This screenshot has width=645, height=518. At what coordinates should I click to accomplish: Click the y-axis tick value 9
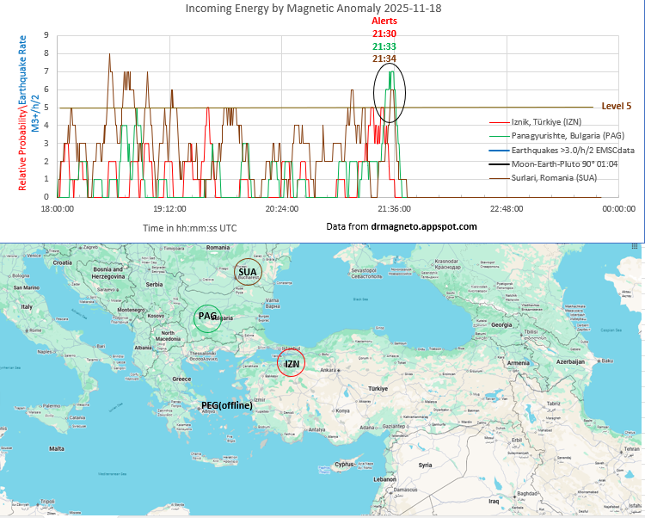pyautogui.click(x=46, y=35)
